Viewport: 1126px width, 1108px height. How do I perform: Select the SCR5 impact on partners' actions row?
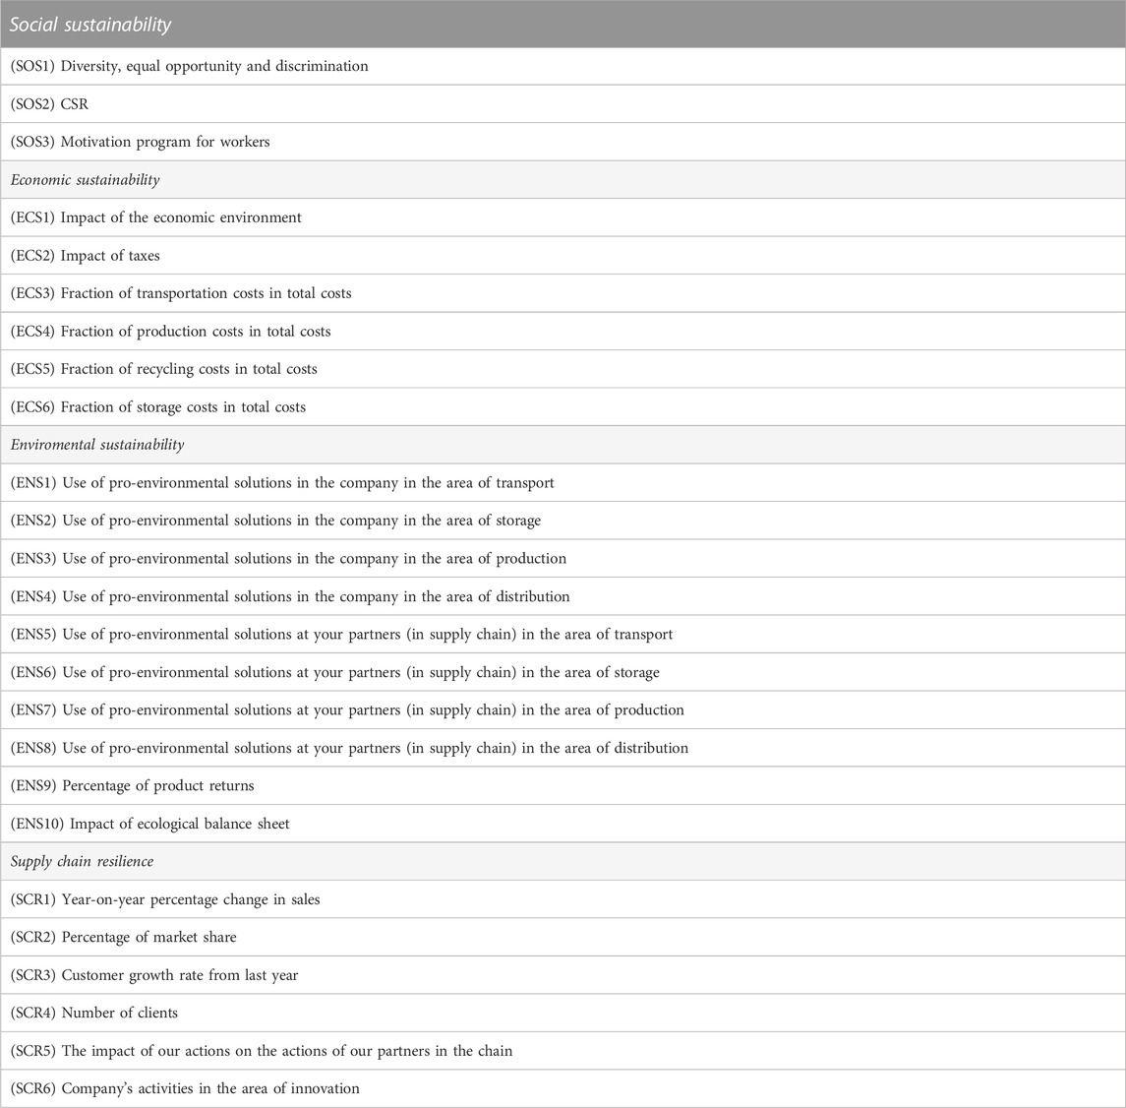tap(563, 1051)
